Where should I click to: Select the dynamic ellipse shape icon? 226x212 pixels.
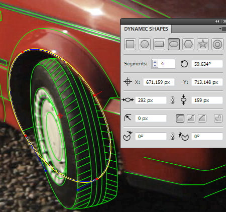174,44
